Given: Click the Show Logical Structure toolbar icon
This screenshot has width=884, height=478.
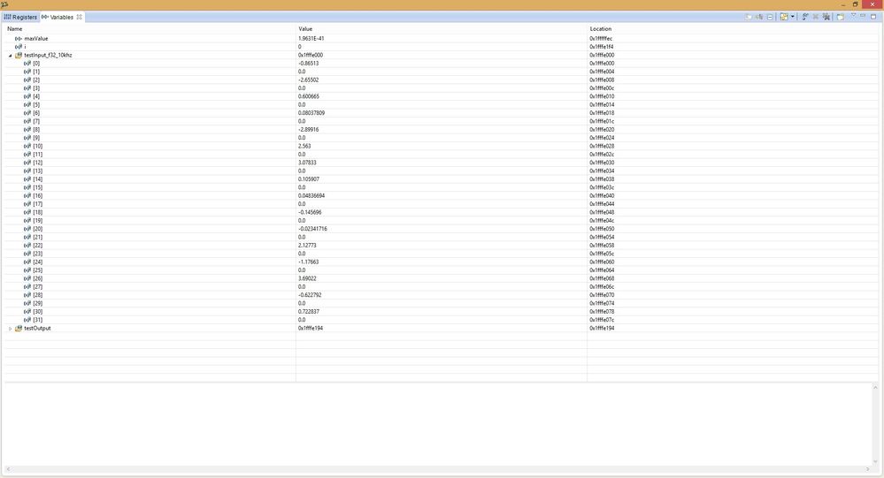Looking at the screenshot, I should 759,17.
